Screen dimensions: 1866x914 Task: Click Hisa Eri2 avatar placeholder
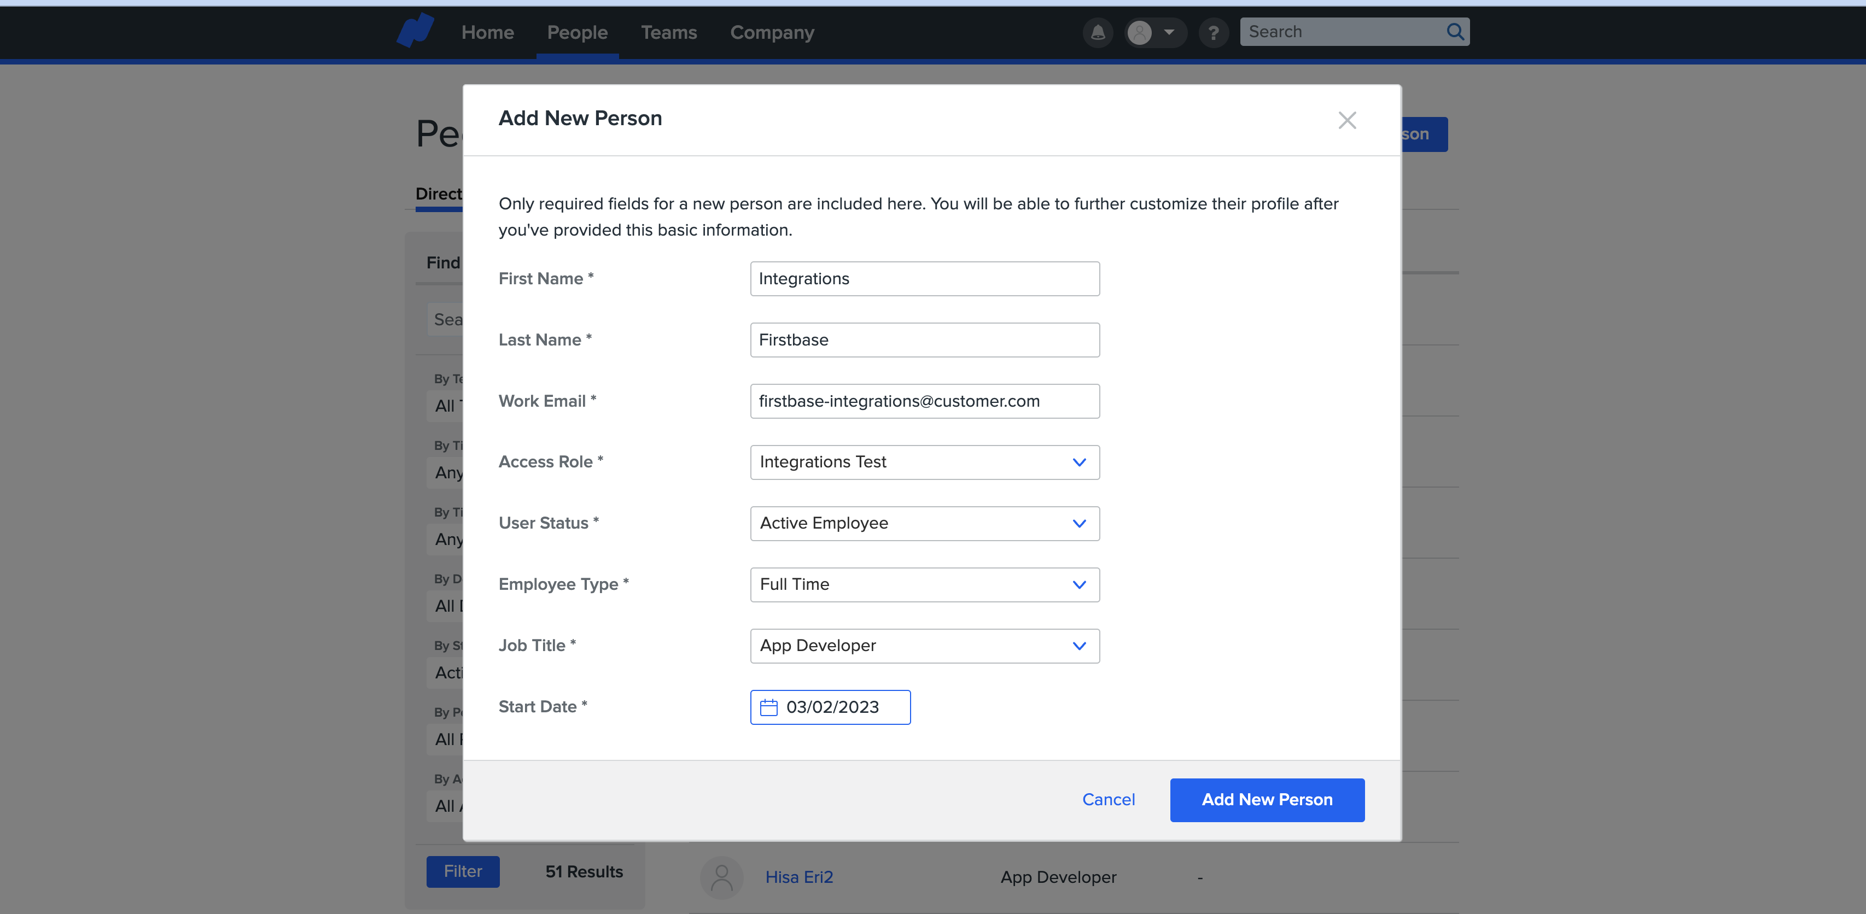[x=721, y=877]
